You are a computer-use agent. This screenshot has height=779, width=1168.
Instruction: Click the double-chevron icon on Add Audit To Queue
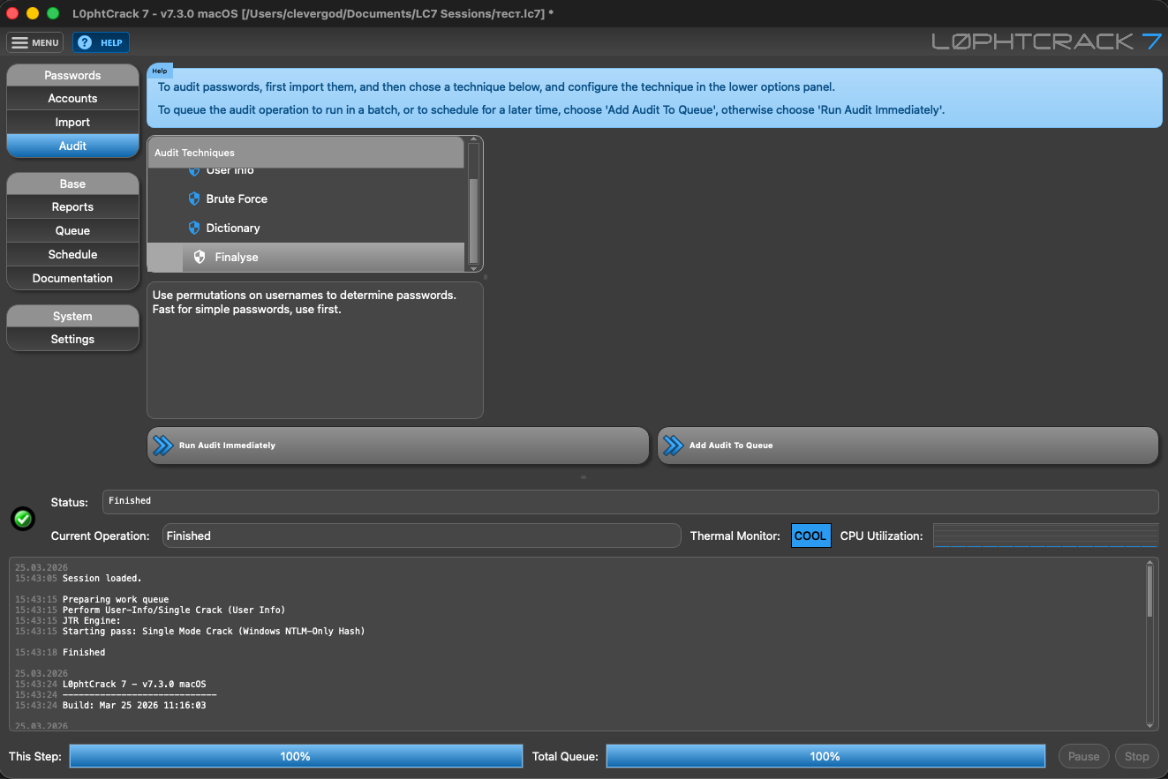click(674, 446)
